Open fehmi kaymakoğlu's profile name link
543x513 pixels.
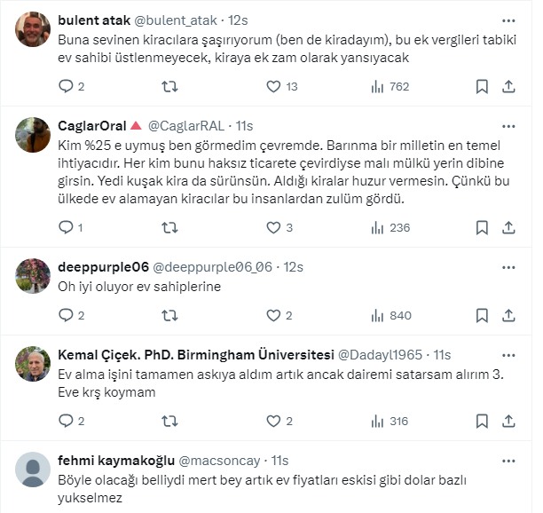(x=115, y=461)
